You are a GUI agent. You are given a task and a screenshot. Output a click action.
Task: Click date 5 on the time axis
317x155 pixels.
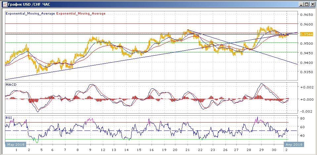[41, 150]
